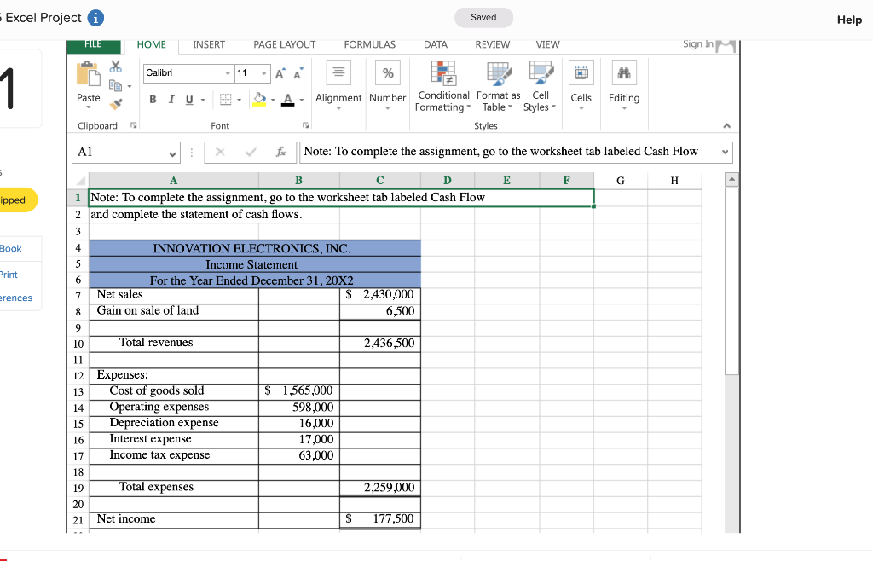873x561 pixels.
Task: Click the Number percent icon
Action: (x=387, y=73)
